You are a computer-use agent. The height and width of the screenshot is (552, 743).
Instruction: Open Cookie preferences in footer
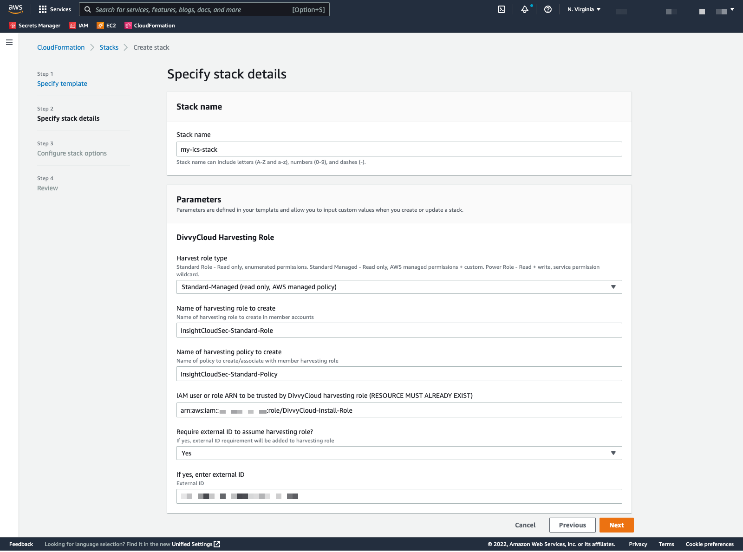tap(710, 544)
